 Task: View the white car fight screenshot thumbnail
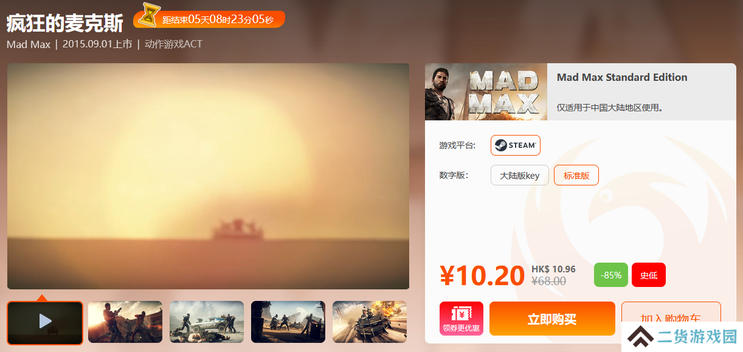pyautogui.click(x=207, y=322)
